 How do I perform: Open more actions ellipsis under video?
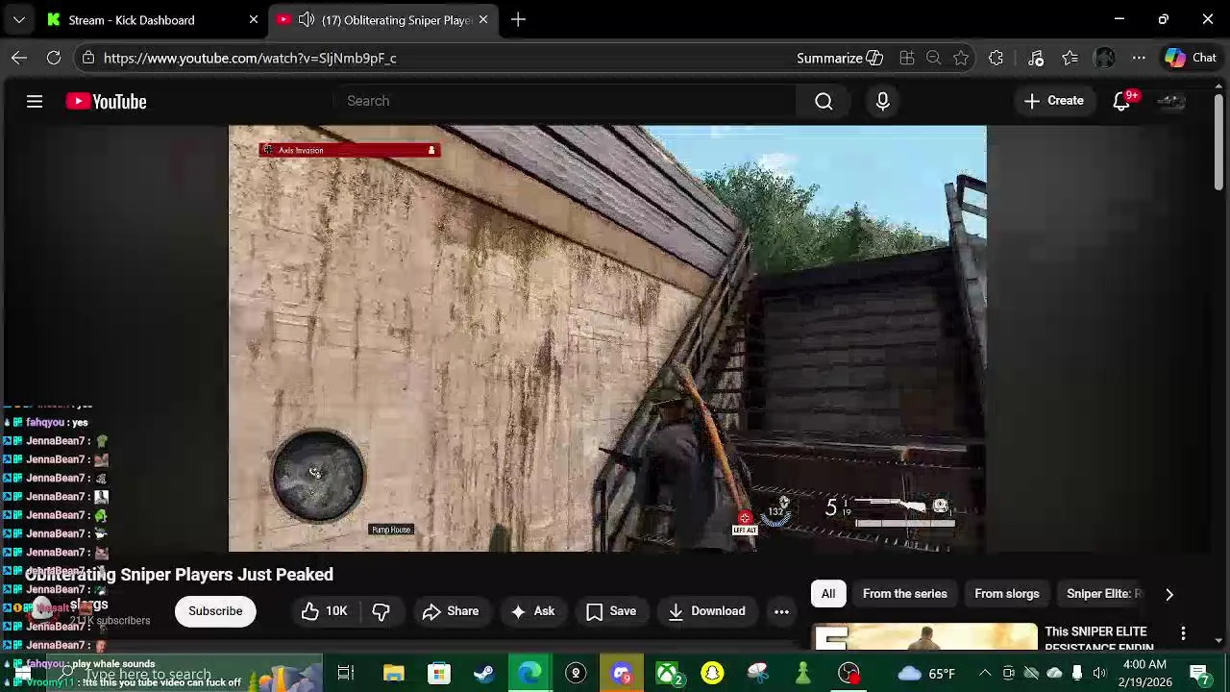[781, 611]
